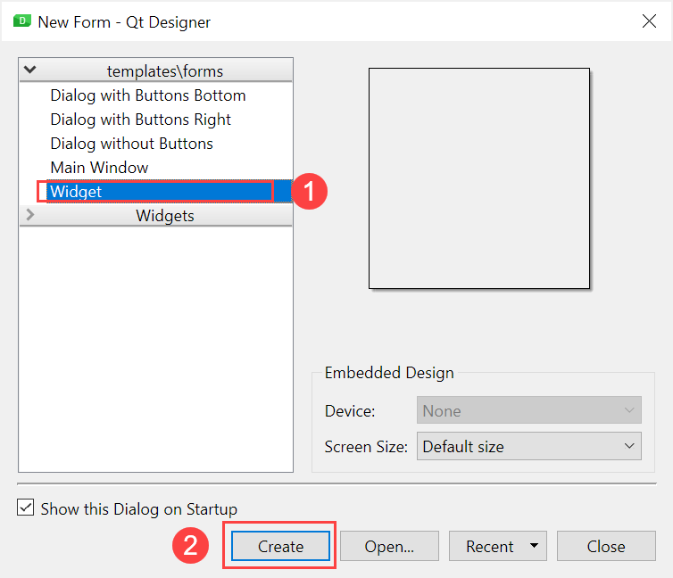Pick the Main Window template

point(100,167)
